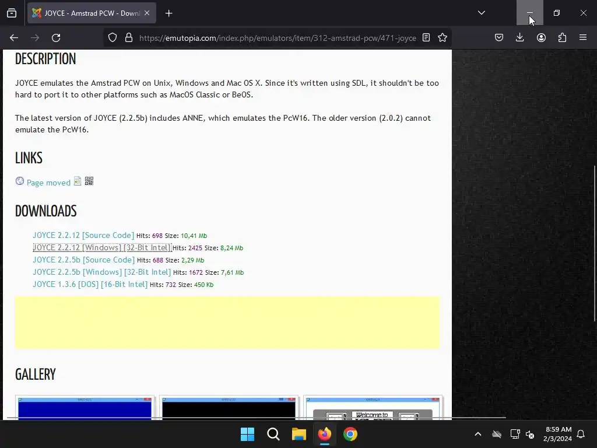Screen dimensions: 597x448
Task: Download JOYCE 2.2.5b [Source Code]
Action: 84,260
